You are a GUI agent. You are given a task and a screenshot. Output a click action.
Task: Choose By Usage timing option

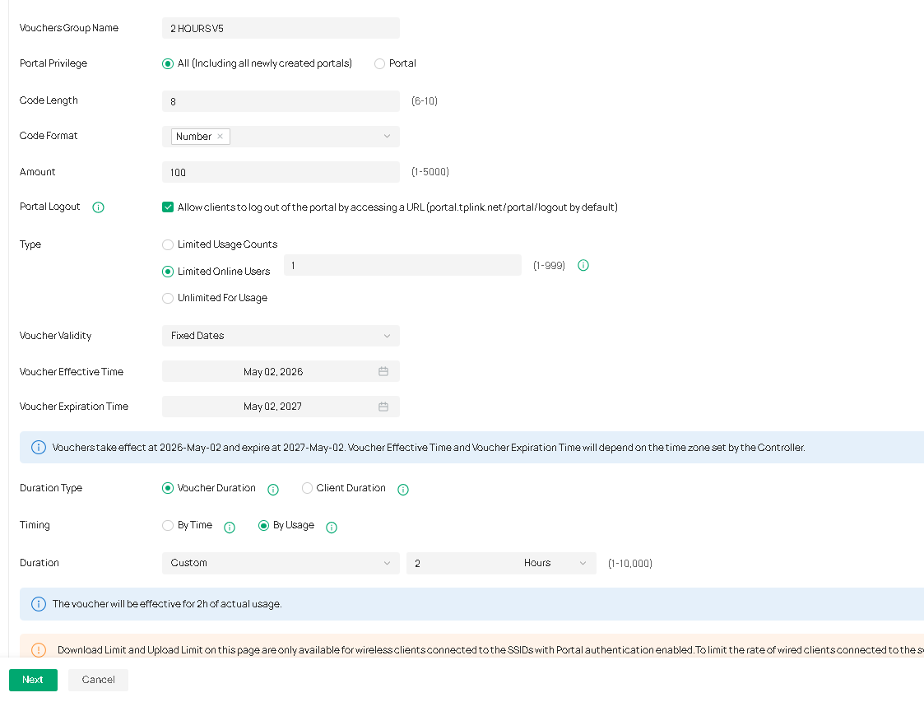(263, 525)
